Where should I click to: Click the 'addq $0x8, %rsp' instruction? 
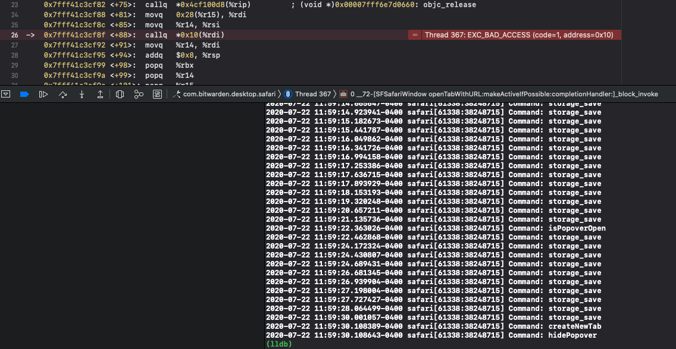[x=183, y=55]
